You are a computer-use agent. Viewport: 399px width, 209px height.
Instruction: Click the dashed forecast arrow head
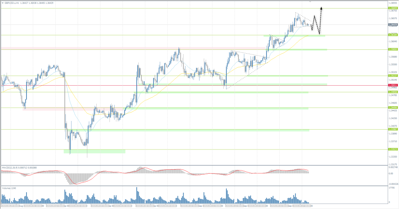point(321,8)
